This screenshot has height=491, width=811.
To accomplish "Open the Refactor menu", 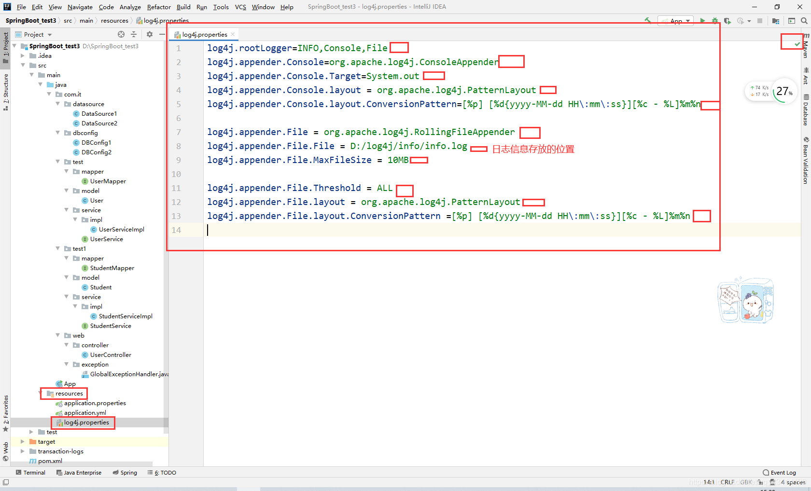I will pyautogui.click(x=159, y=7).
